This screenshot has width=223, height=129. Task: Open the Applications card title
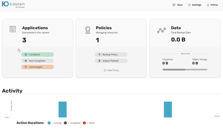pos(35,28)
